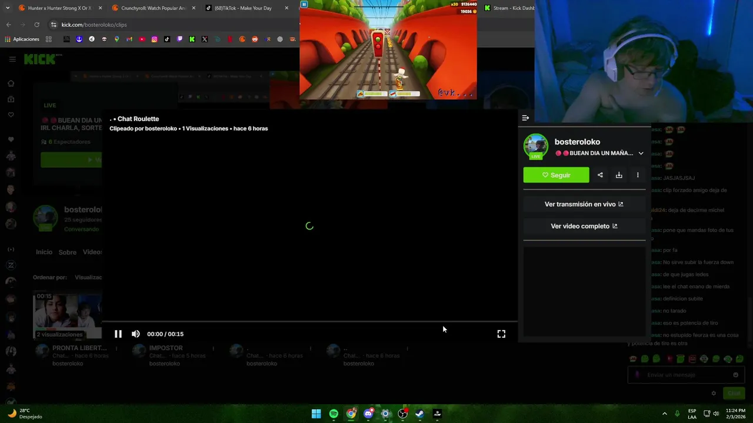The image size is (753, 423).
Task: Open Kick bookmark
Action: [x=192, y=39]
